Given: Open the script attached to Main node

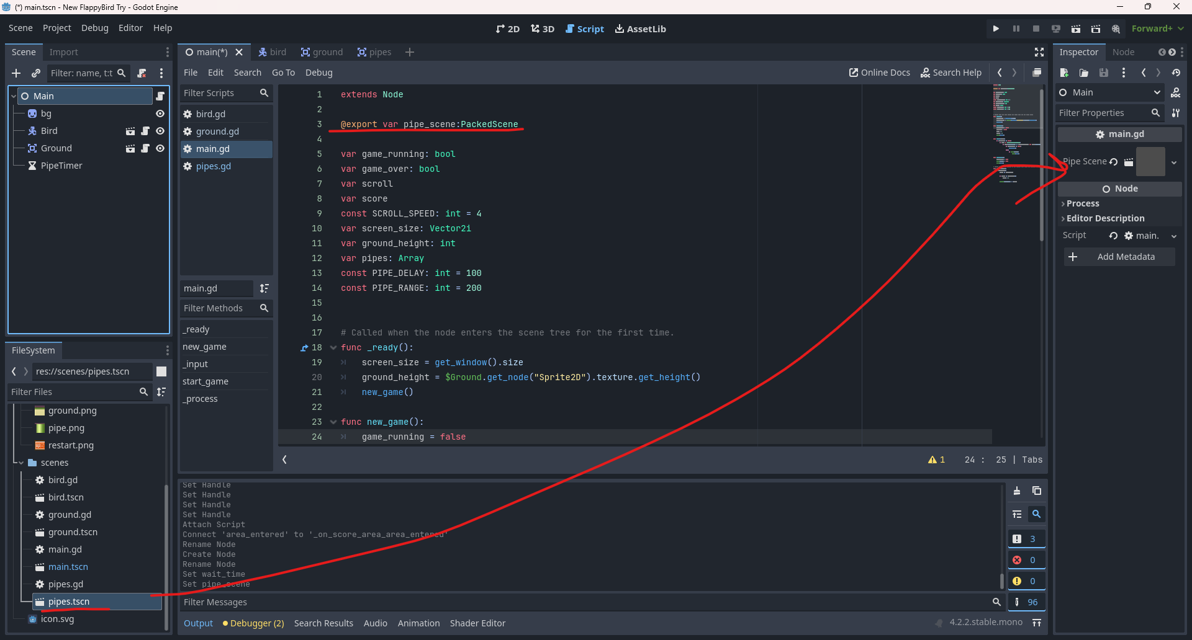Looking at the screenshot, I should click(x=160, y=96).
